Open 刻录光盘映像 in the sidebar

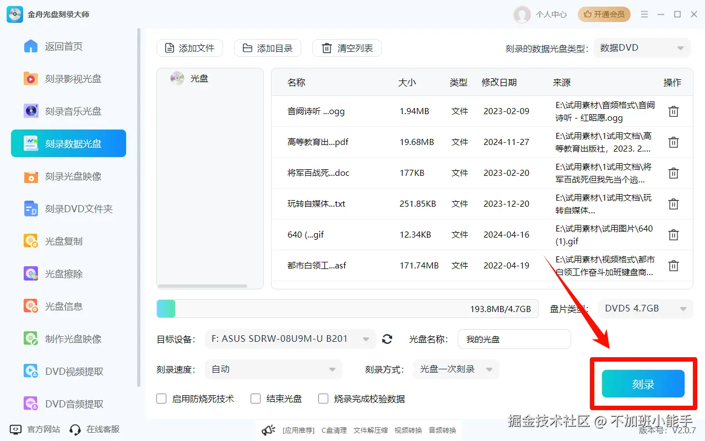(x=68, y=176)
